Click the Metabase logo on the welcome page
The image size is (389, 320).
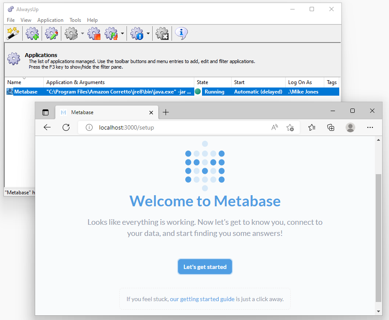(x=205, y=166)
